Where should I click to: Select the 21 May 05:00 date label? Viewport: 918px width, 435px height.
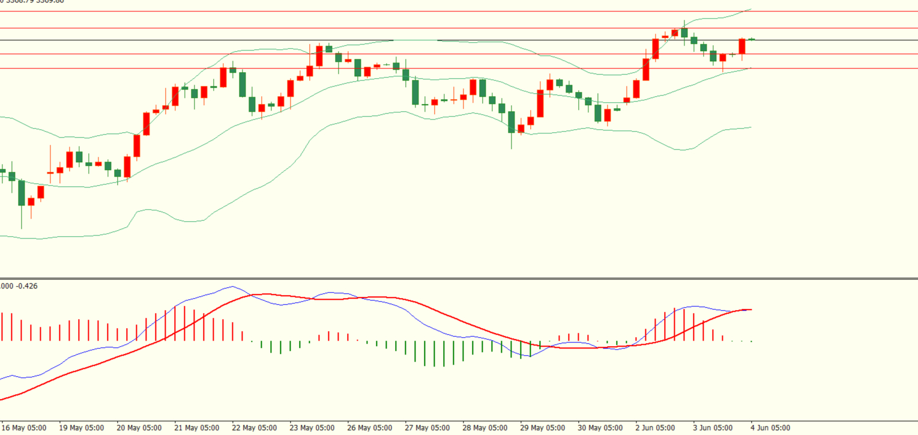(198, 428)
